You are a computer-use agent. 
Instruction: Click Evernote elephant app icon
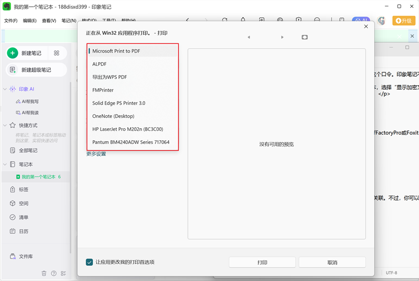pyautogui.click(x=7, y=6)
